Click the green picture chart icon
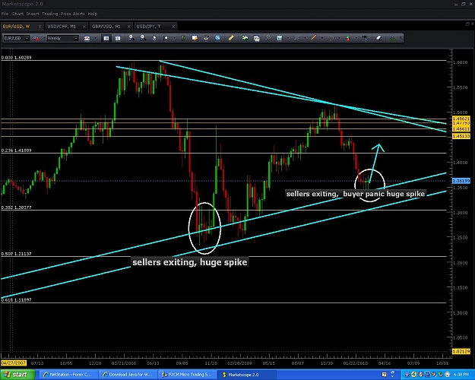 [x=245, y=38]
